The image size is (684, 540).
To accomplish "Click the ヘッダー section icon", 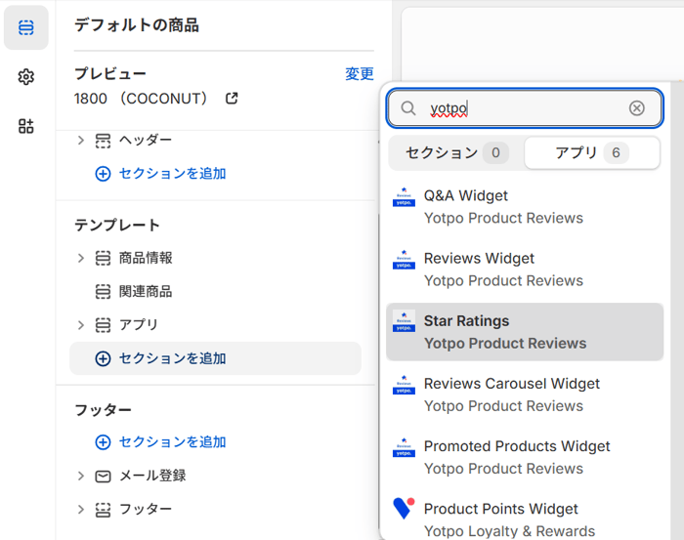I will click(103, 141).
